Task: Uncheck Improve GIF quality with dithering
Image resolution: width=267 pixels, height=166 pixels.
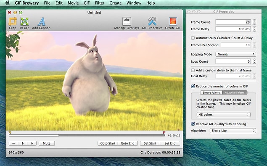Action: coord(193,124)
